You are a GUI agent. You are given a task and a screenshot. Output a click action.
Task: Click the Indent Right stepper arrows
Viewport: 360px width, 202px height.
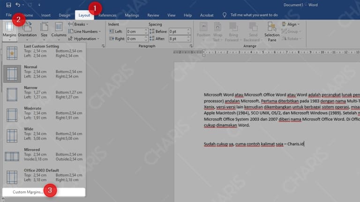146,39
